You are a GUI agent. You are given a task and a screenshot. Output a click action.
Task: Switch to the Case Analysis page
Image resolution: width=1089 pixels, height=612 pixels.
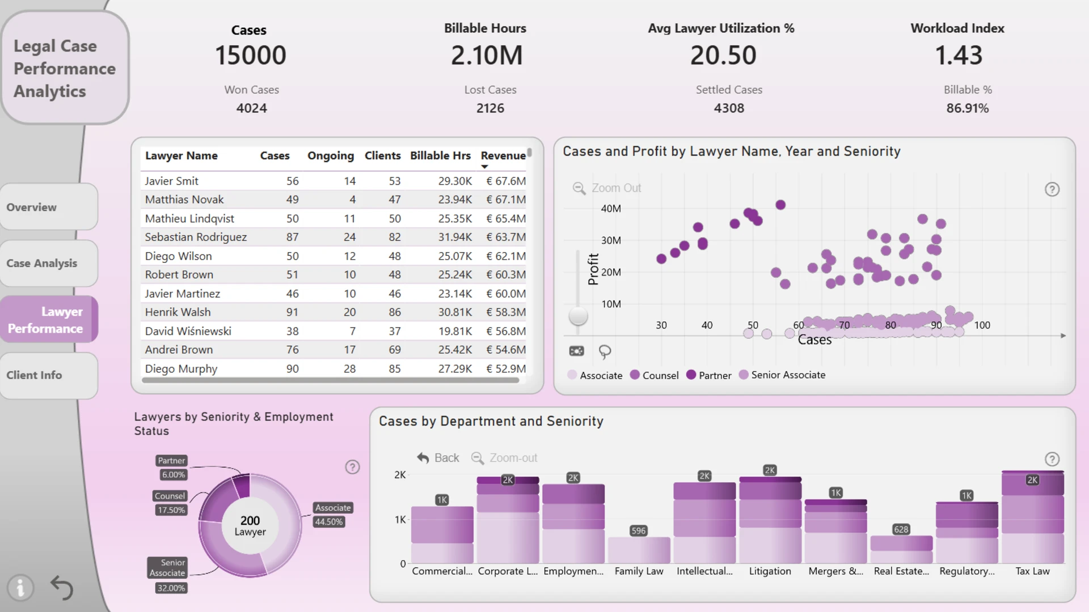(49, 263)
